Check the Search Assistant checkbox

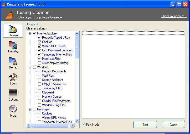click(x=39, y=80)
